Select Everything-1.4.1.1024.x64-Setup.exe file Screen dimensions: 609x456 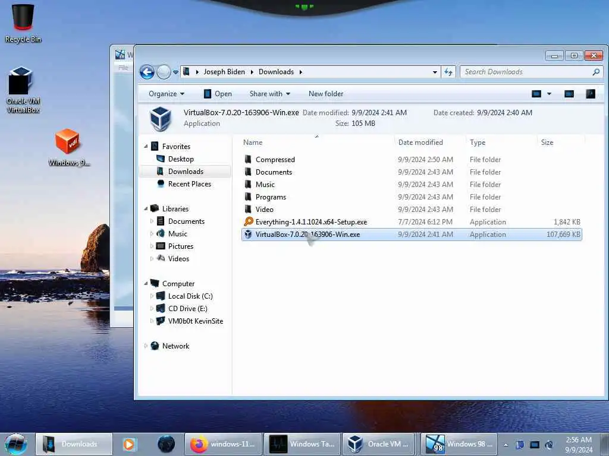coord(310,222)
